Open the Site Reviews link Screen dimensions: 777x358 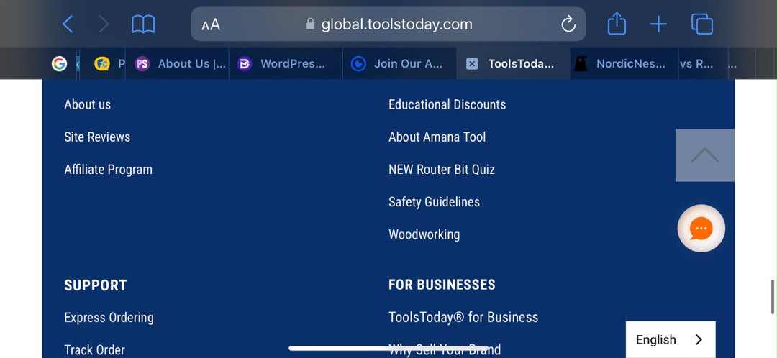coord(97,137)
